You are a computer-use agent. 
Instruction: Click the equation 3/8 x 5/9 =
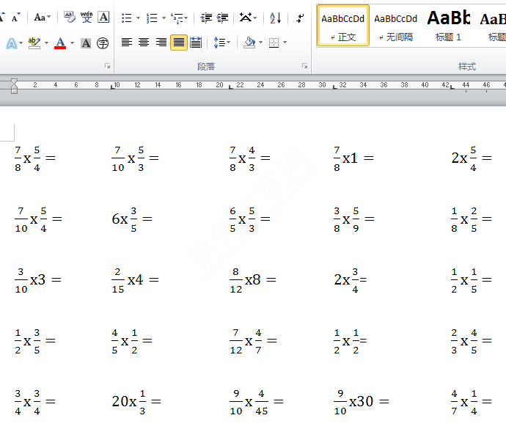[x=354, y=219]
